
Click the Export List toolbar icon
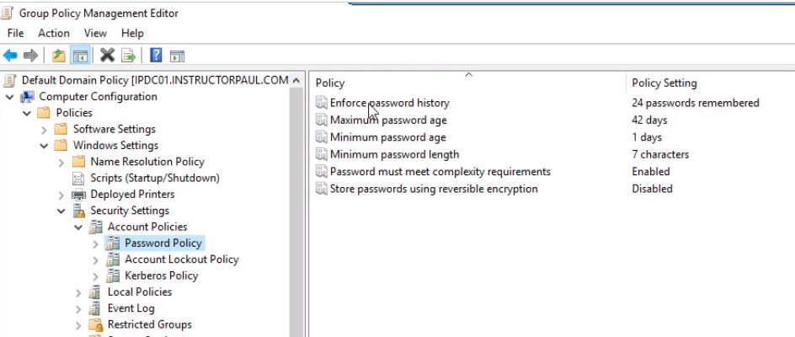[x=129, y=56]
